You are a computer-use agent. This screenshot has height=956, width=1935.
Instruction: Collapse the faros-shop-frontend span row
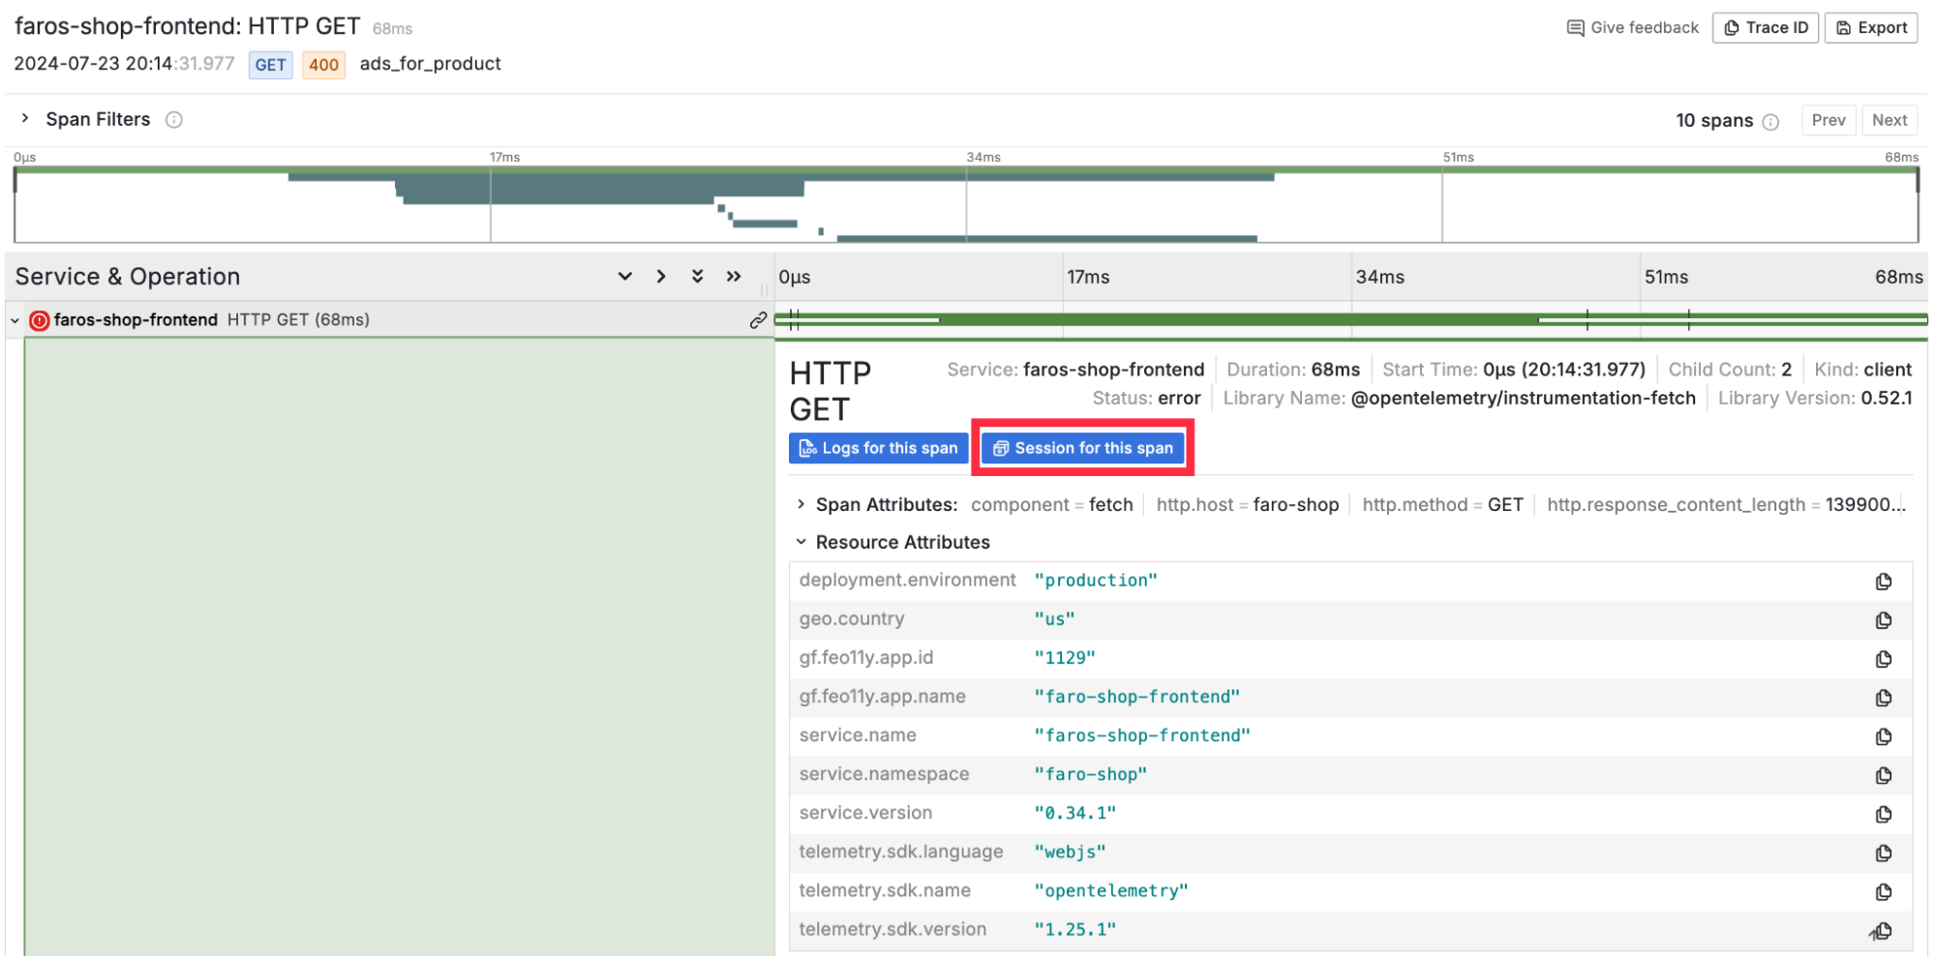[15, 320]
